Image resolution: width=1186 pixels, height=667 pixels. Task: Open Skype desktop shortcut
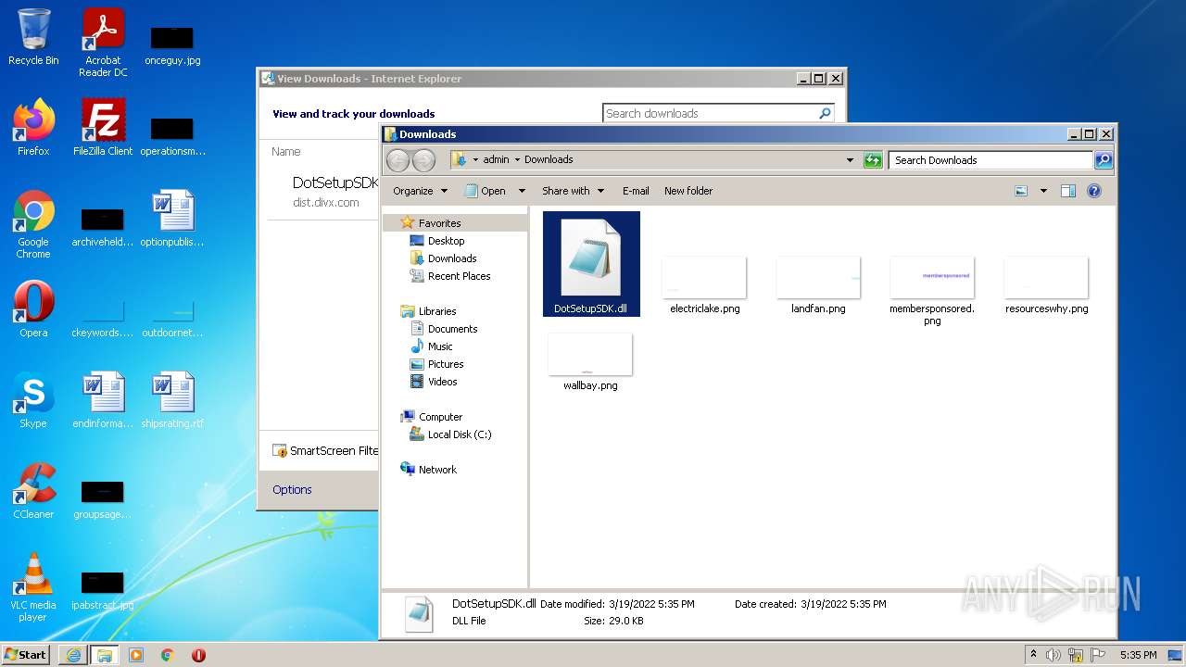click(x=33, y=400)
